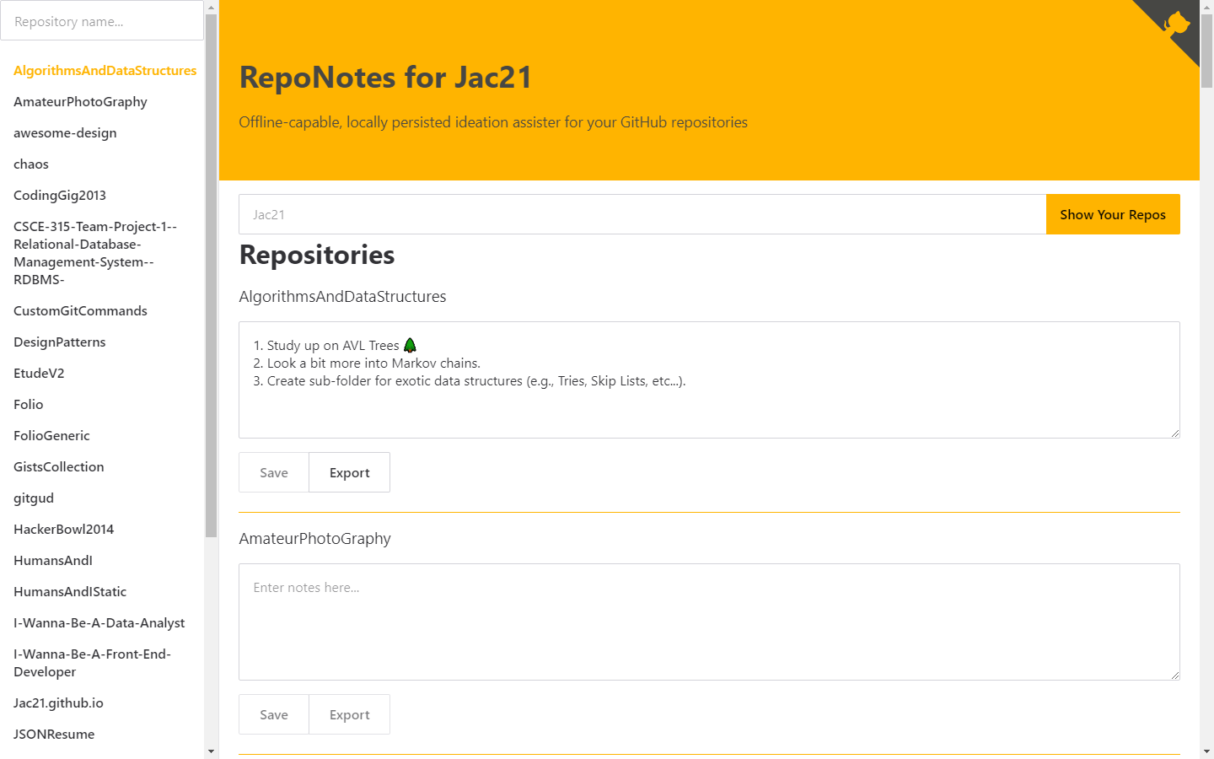The height and width of the screenshot is (759, 1214).
Task: Navigate to FolioGeneric in sidebar
Action: (51, 436)
